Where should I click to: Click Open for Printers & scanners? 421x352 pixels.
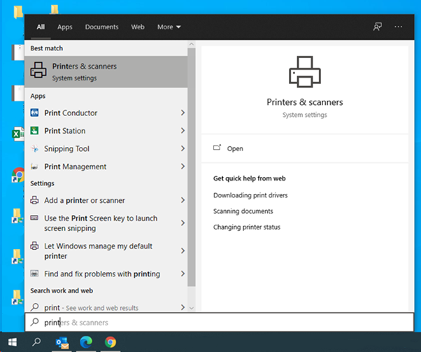tap(305, 148)
